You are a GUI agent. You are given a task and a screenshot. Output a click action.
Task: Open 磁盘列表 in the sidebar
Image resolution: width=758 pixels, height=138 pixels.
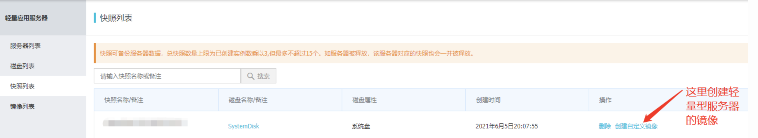[x=22, y=66]
